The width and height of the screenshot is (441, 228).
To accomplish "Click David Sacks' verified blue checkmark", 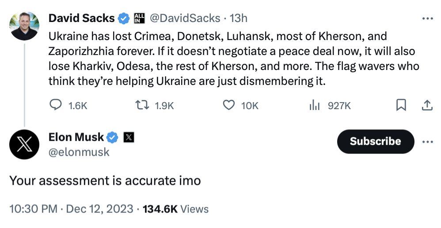I will point(124,18).
